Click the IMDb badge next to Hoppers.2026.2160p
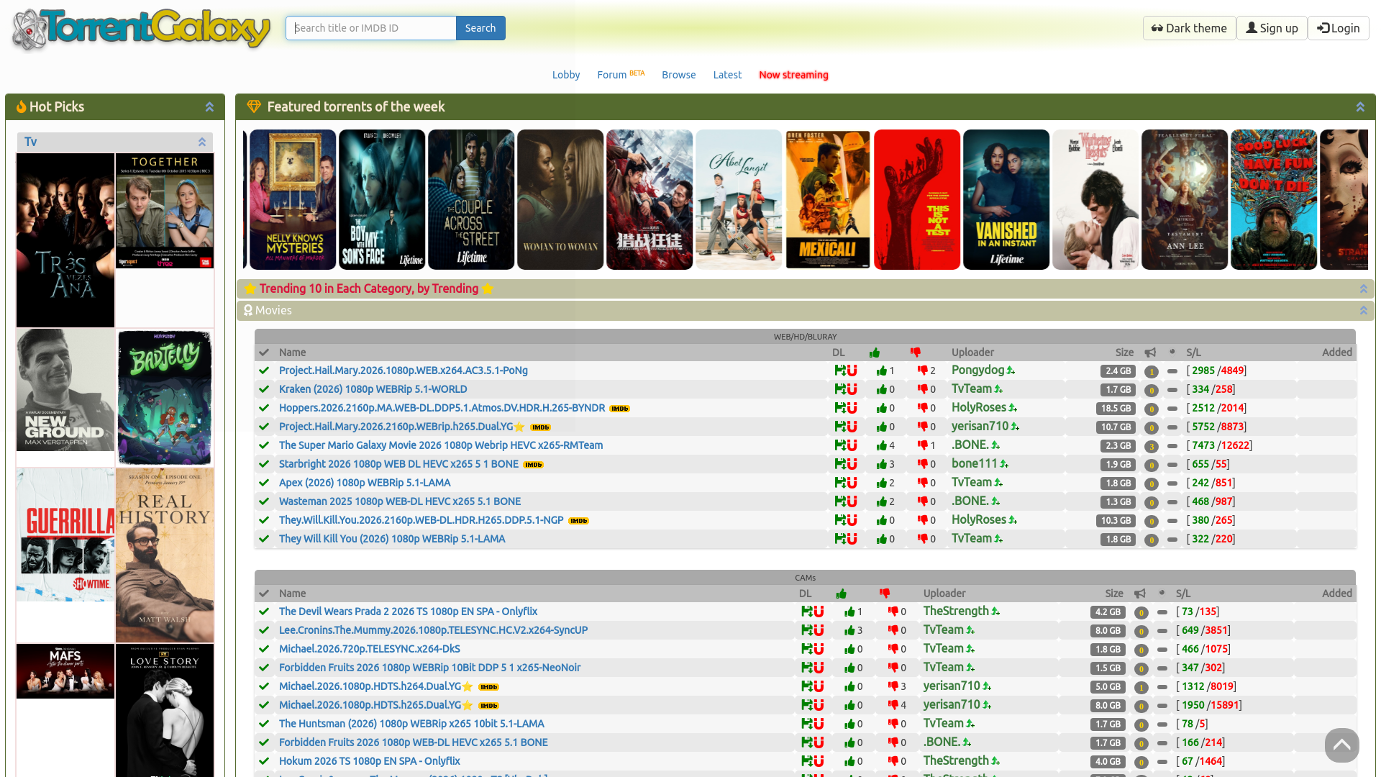The height and width of the screenshot is (777, 1381). 619,409
